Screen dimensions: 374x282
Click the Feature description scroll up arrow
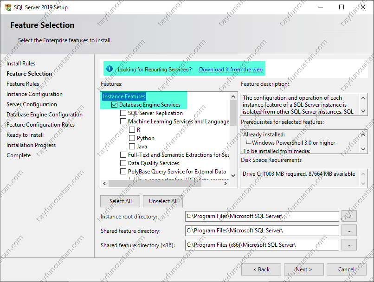click(363, 98)
